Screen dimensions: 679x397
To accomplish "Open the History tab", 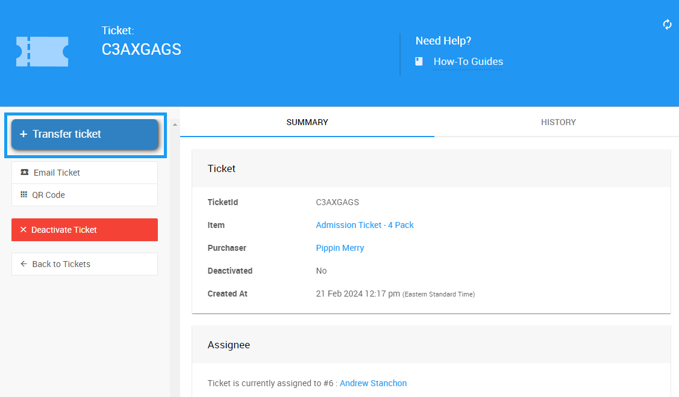I will 558,122.
